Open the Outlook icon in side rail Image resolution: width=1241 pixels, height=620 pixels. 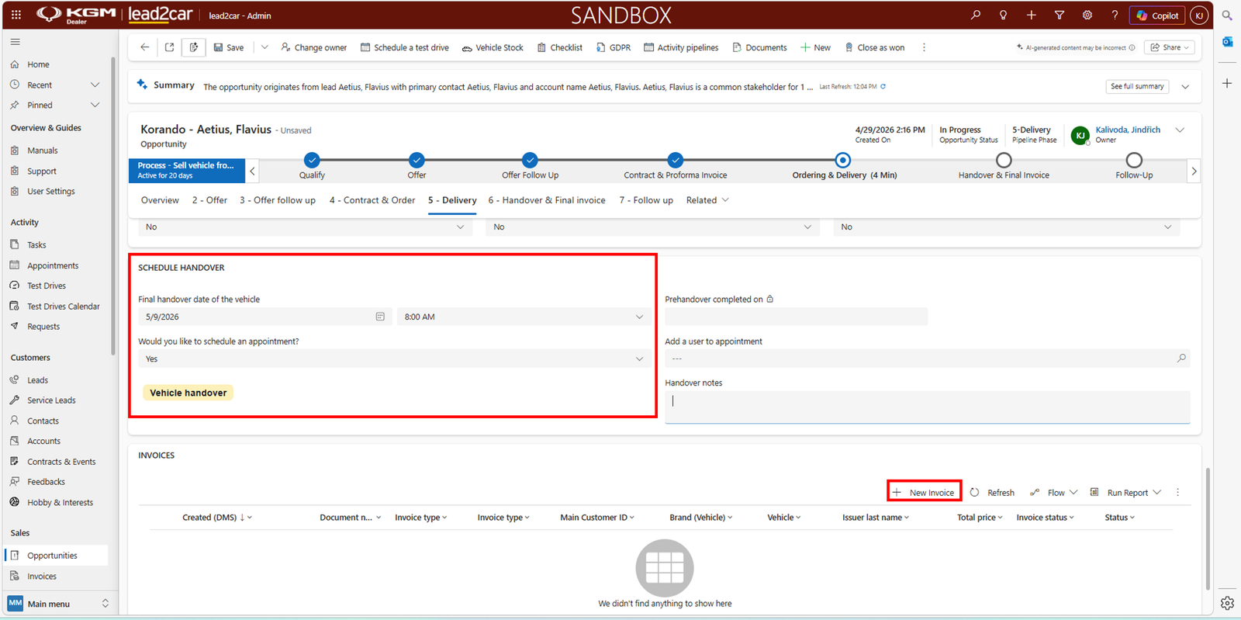(x=1227, y=42)
